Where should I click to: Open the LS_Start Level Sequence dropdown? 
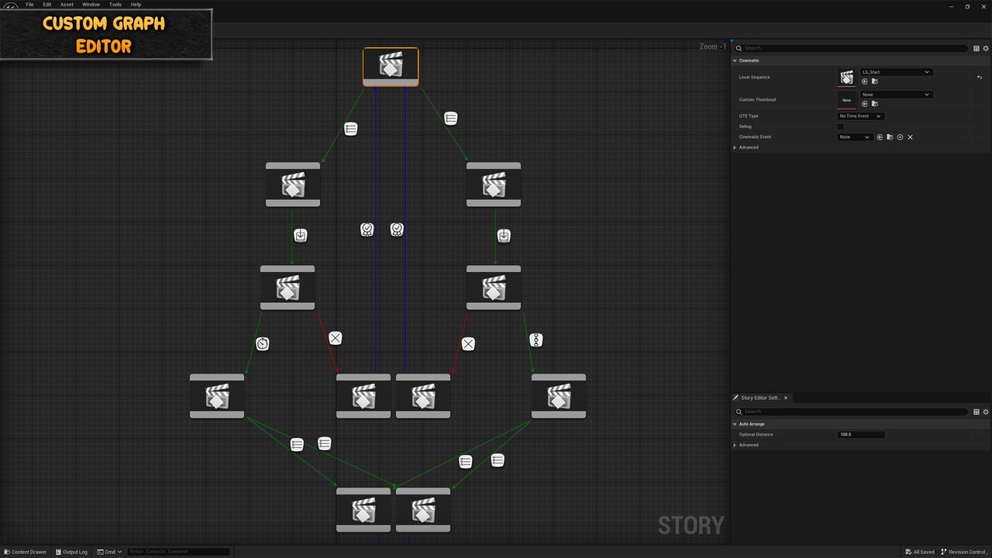(895, 72)
